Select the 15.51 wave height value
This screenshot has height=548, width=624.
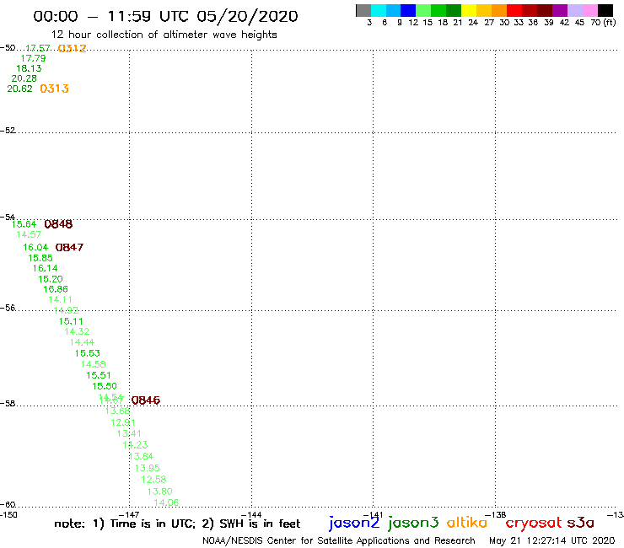tap(99, 375)
